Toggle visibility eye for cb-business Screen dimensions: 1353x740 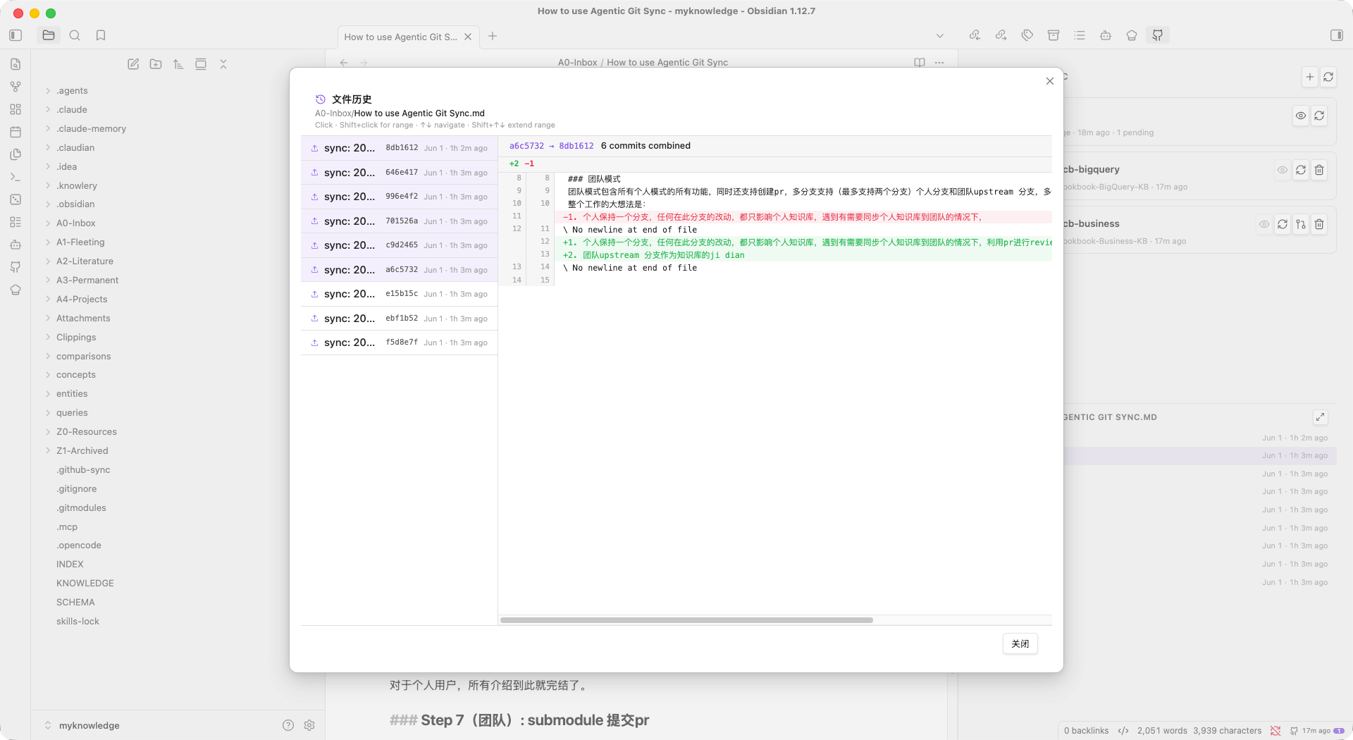tap(1264, 224)
